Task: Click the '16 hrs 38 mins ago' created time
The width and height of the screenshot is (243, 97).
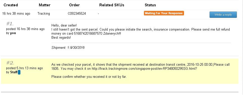Action: (16, 13)
